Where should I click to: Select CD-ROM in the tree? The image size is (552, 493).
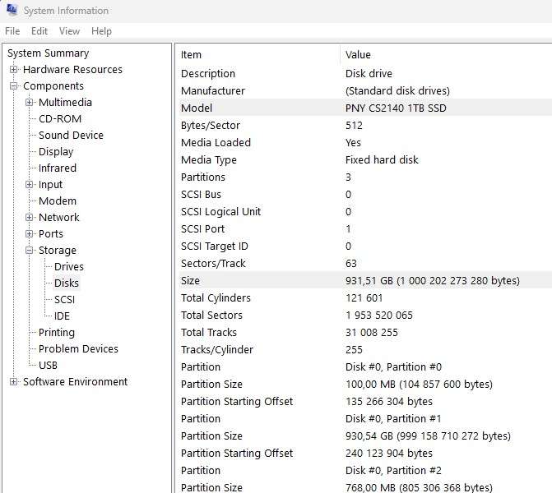click(x=60, y=119)
